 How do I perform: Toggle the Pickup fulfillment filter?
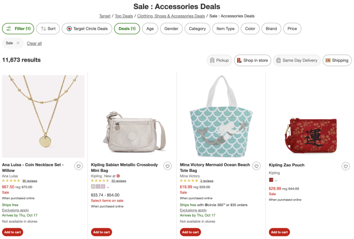(x=218, y=61)
